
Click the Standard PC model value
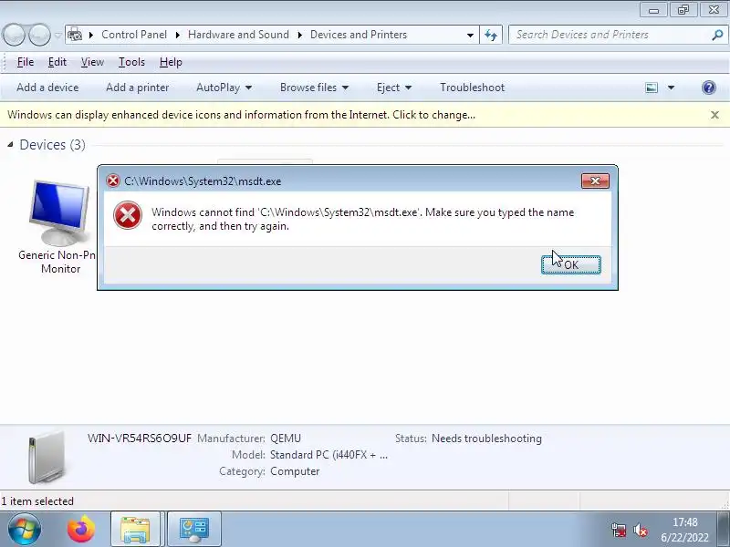click(328, 454)
